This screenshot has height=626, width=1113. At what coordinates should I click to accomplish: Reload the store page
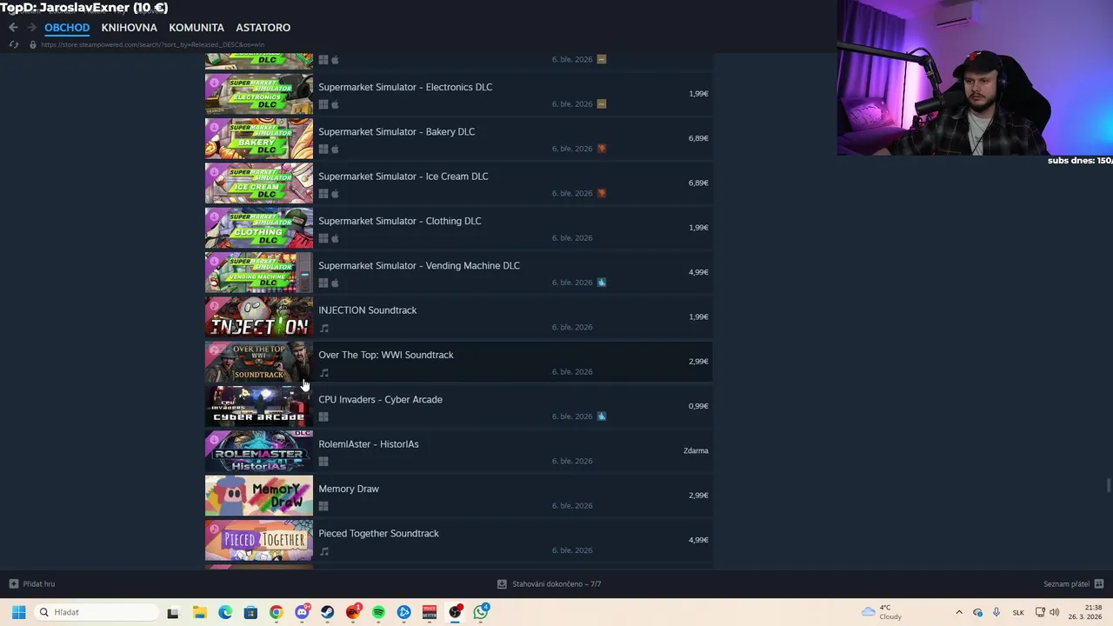pyautogui.click(x=13, y=44)
